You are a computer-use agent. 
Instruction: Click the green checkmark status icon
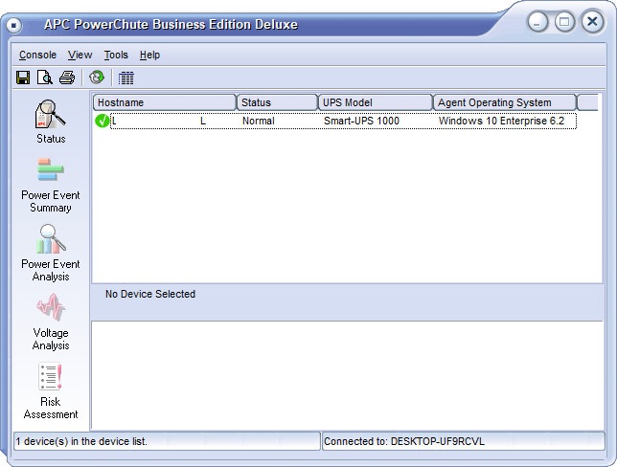[102, 121]
